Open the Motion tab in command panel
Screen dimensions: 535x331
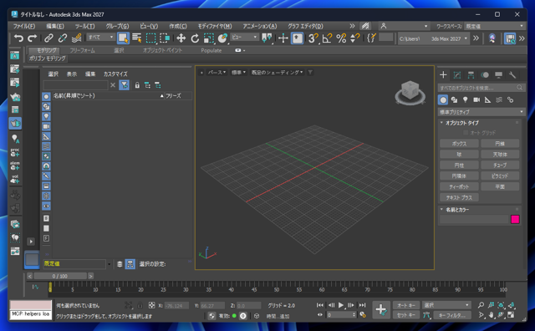(x=485, y=75)
